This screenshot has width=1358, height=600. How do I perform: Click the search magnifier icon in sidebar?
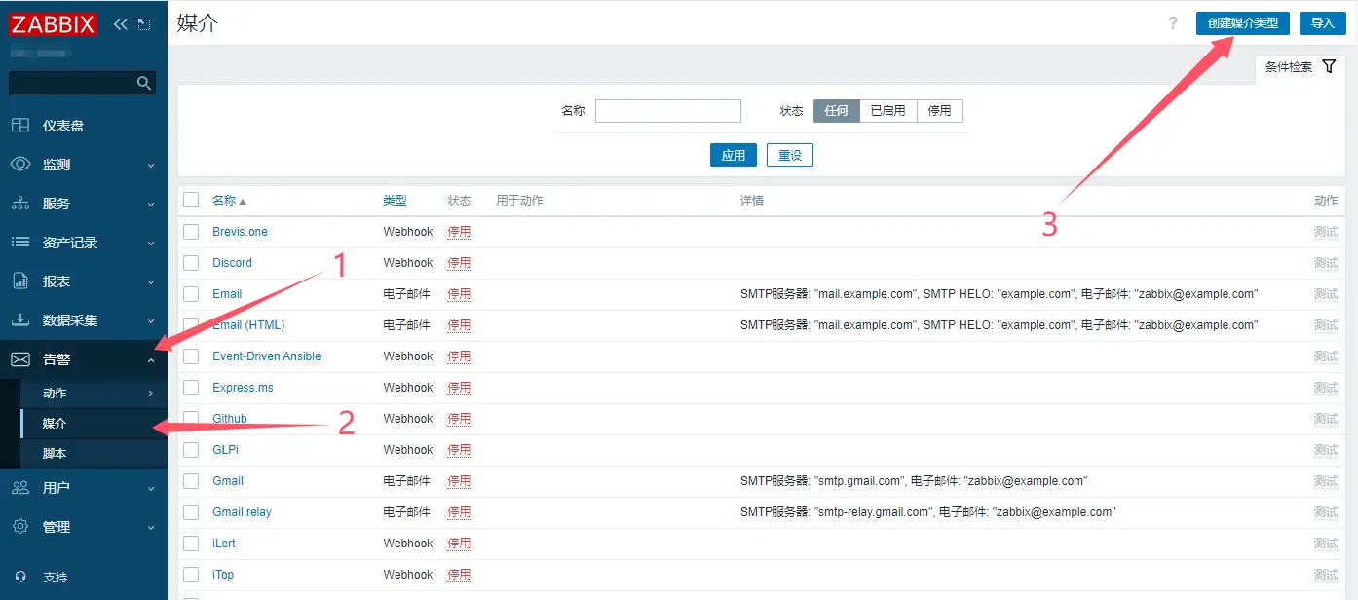click(144, 83)
